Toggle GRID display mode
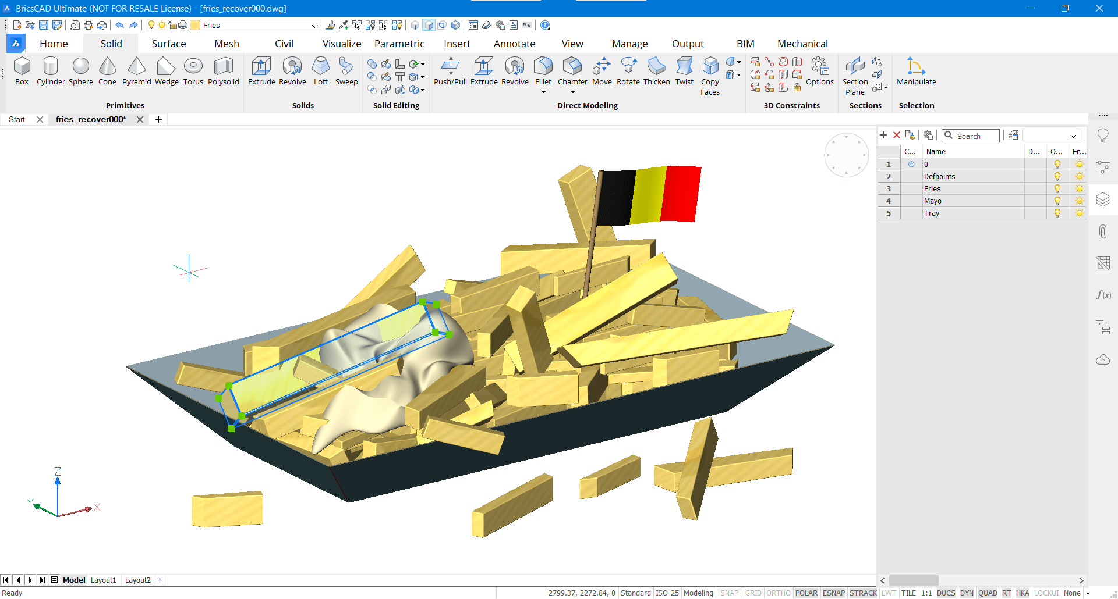Viewport: 1118px width, 599px height. (x=753, y=593)
